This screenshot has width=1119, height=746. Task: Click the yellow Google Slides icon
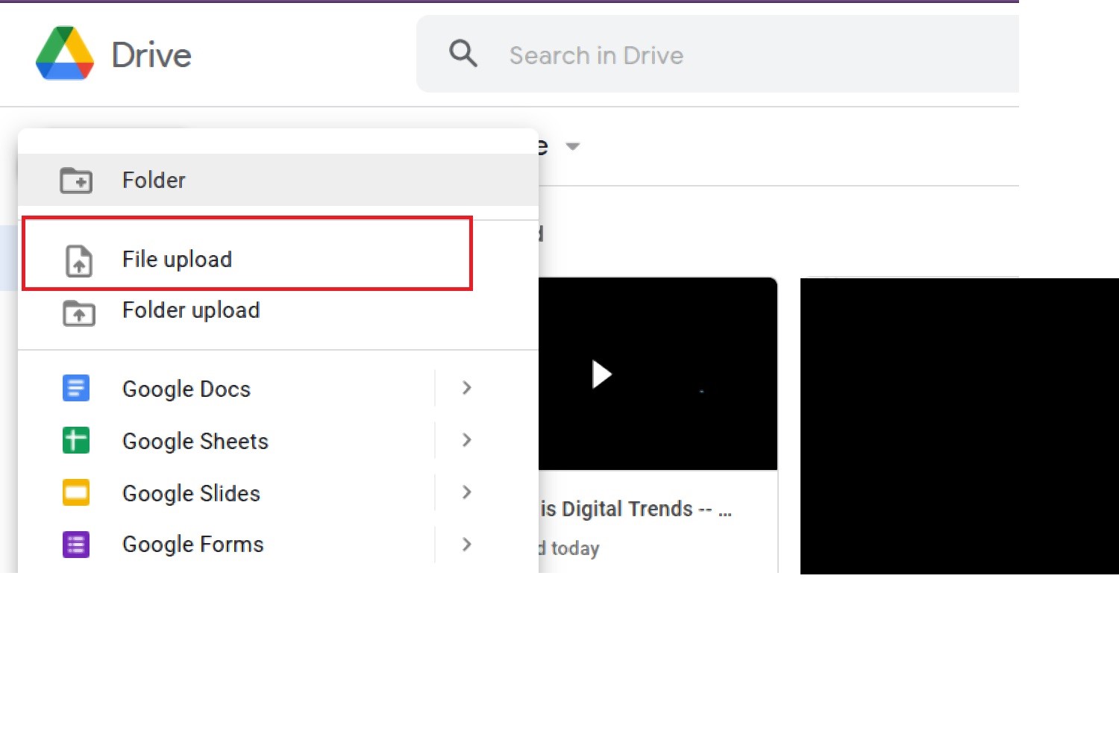76,492
